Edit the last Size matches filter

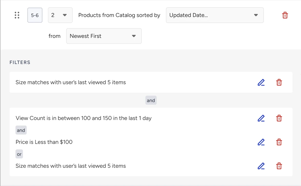[261, 166]
